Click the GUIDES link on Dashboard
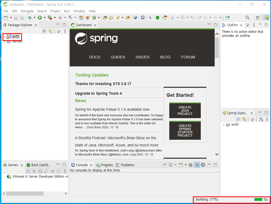Viewport: 271px width, 204px height. 118,57
